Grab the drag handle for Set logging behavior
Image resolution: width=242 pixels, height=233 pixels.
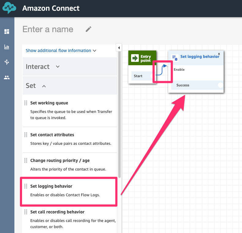click(x=26, y=186)
